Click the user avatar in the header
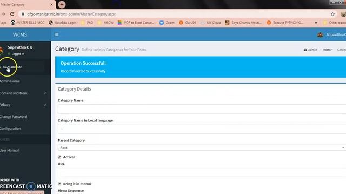Viewport: 346px width, 194px height. 320,34
